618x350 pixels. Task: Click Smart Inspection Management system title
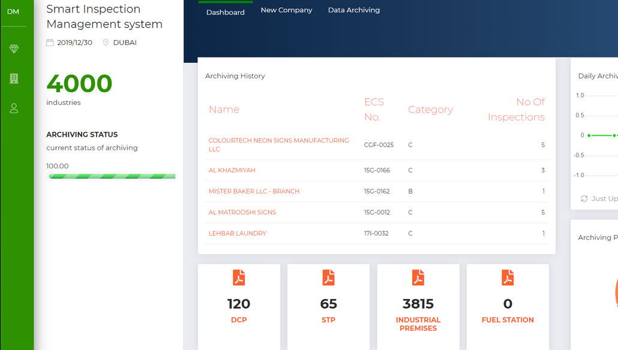coord(104,17)
